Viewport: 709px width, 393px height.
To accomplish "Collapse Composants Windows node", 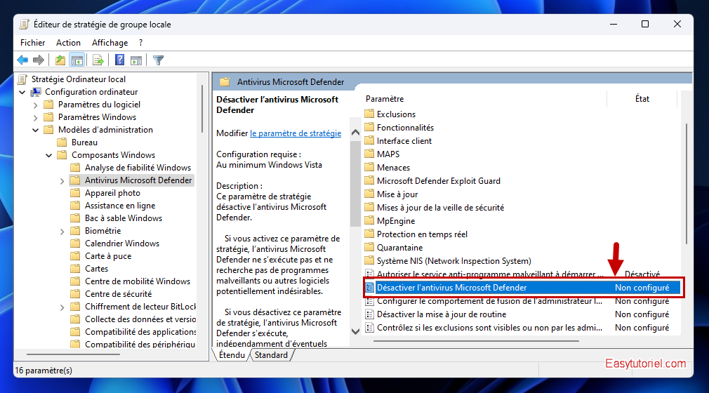I will 49,155.
